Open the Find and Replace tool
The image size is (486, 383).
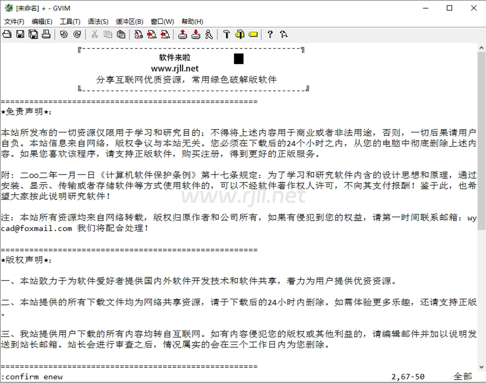138,34
